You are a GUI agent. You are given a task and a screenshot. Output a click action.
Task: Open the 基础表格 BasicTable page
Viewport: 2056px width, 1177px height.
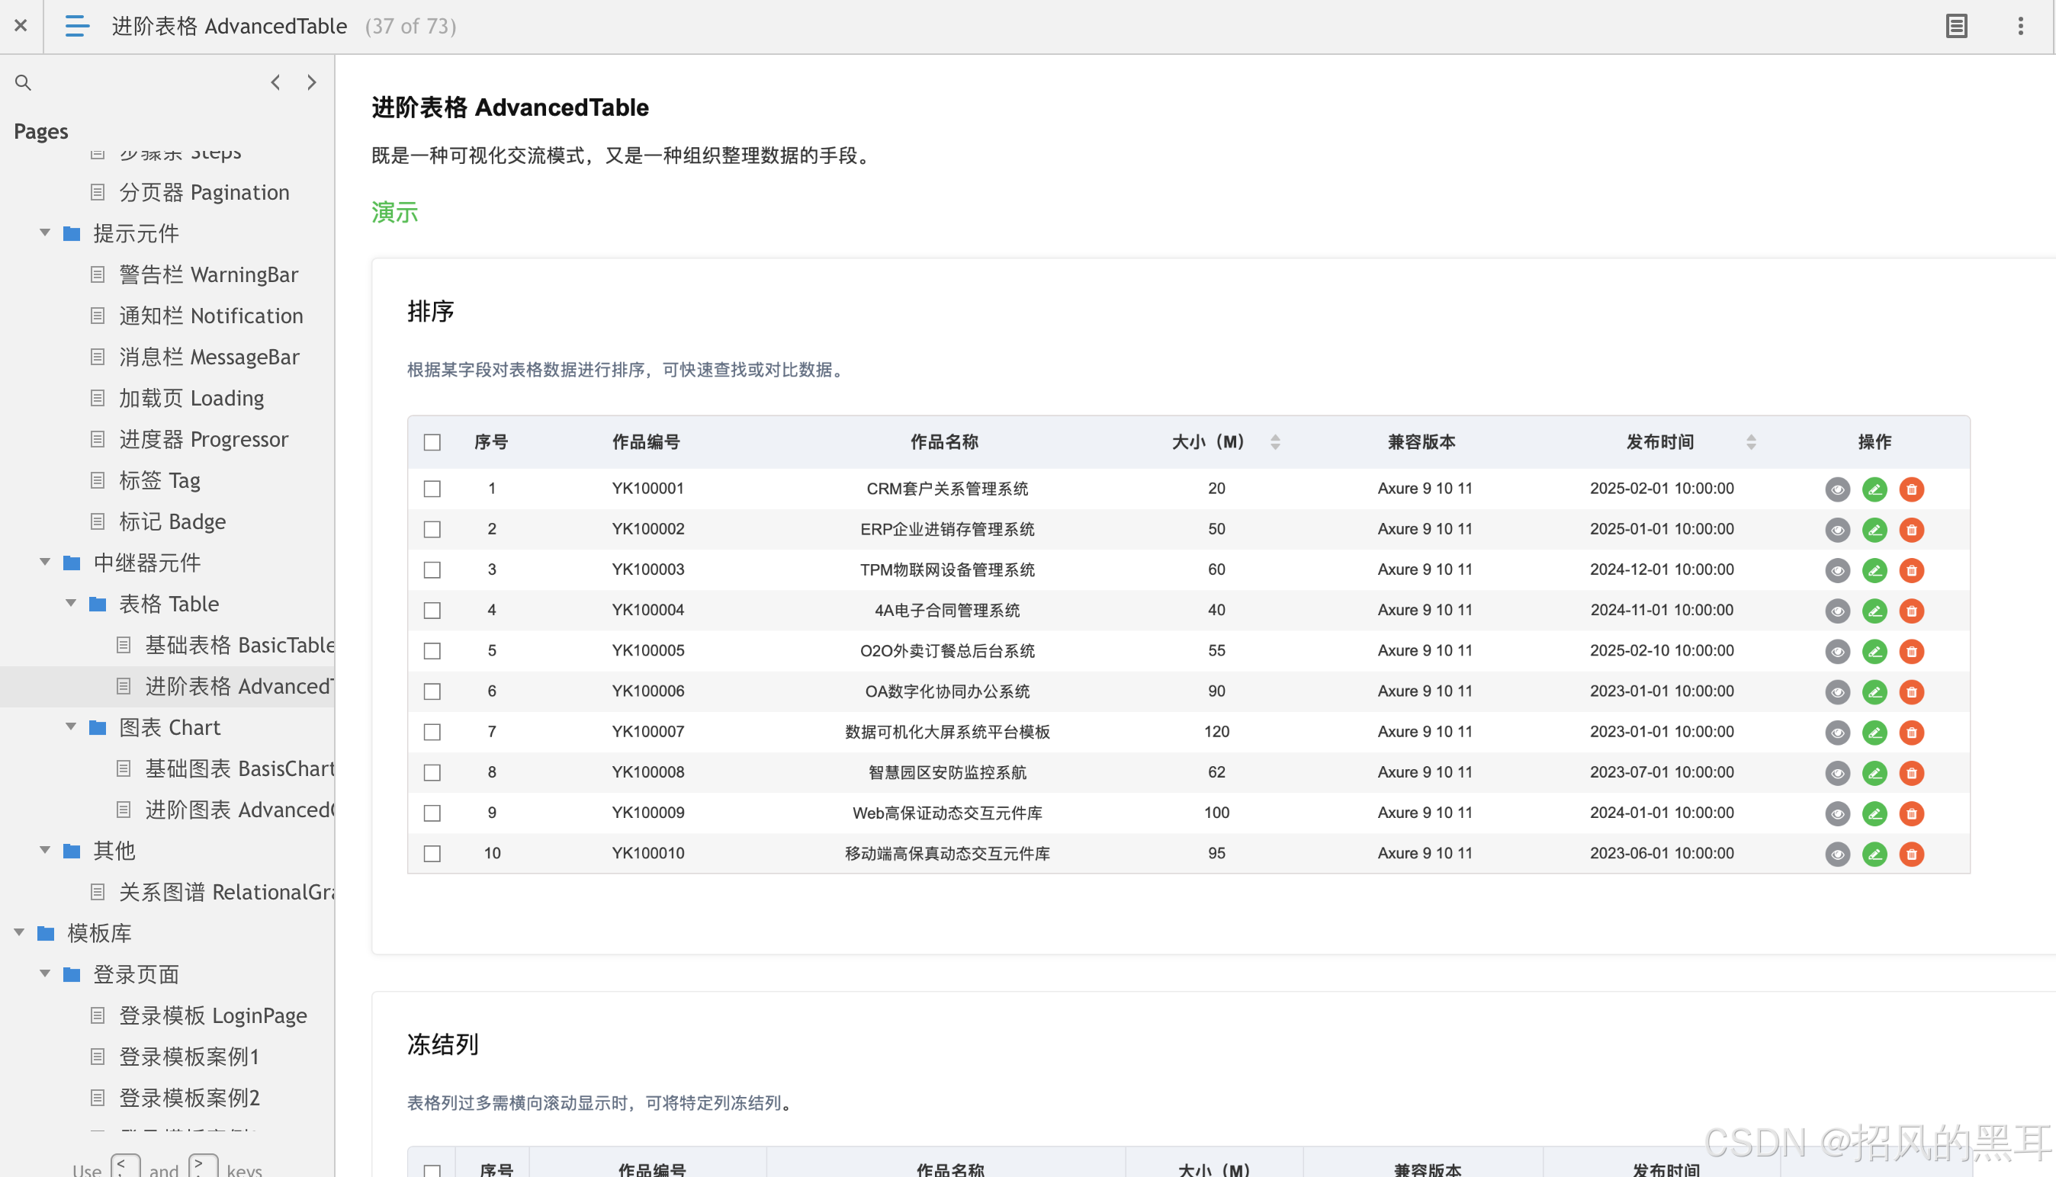pyautogui.click(x=239, y=645)
